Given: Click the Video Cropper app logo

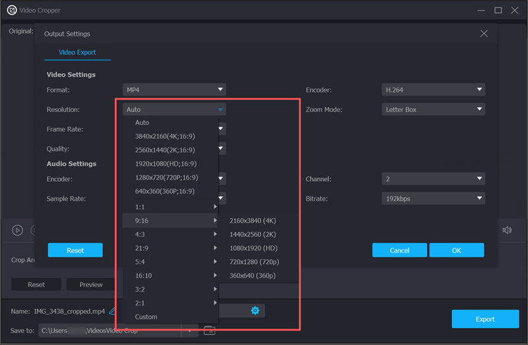Looking at the screenshot, I should 12,10.
